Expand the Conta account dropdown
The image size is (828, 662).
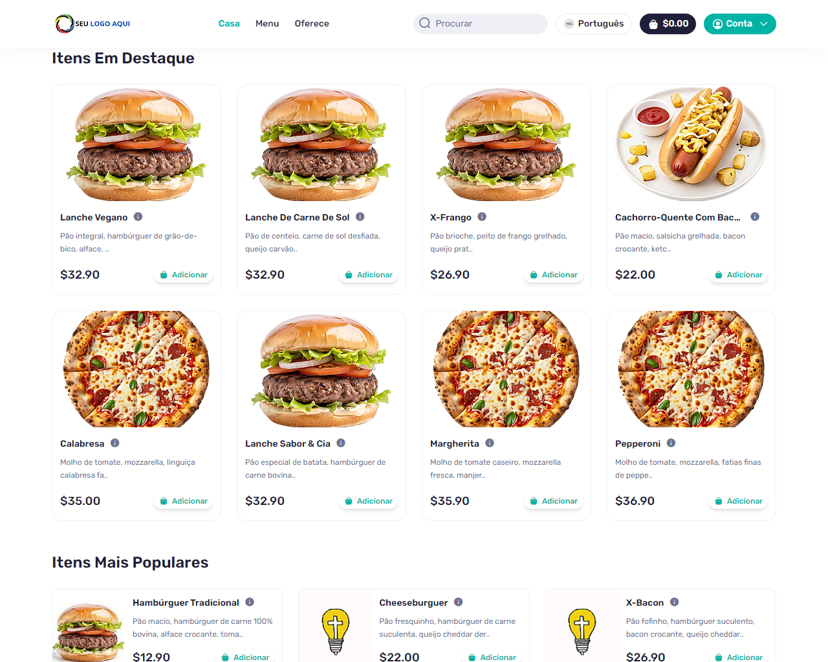pyautogui.click(x=739, y=24)
